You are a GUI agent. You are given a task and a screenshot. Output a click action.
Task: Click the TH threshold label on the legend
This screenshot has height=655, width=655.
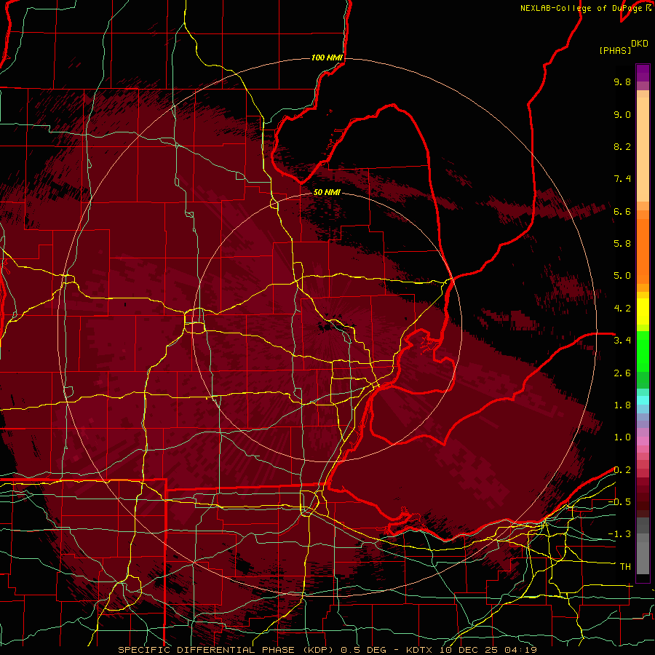625,567
